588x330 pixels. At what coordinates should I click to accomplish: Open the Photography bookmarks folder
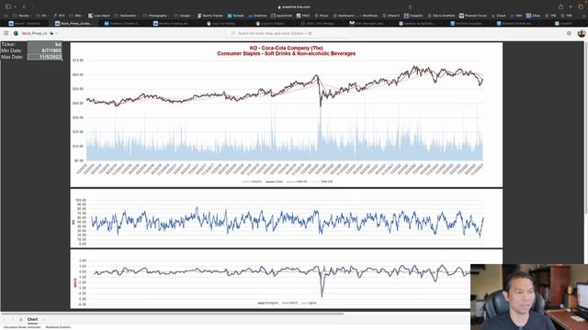tap(157, 16)
